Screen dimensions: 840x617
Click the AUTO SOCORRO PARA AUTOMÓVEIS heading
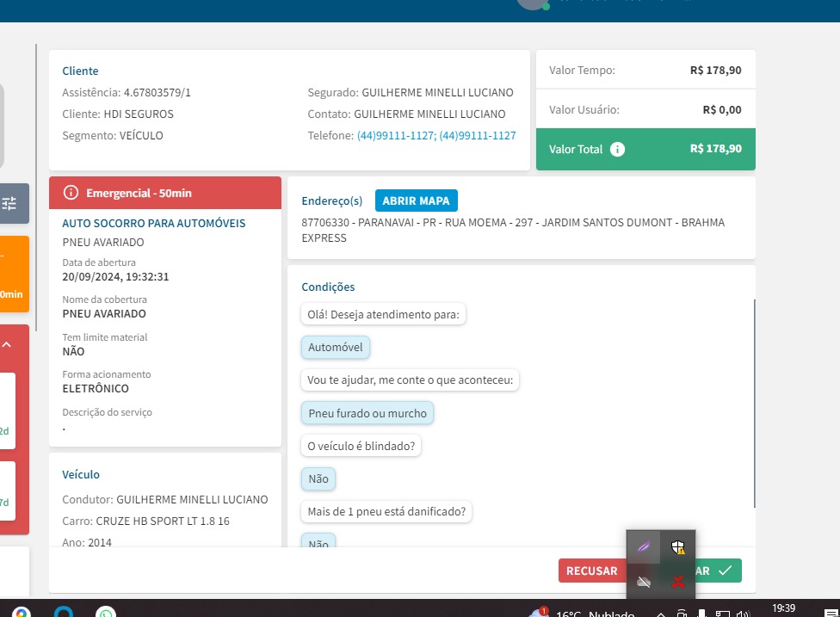point(154,224)
